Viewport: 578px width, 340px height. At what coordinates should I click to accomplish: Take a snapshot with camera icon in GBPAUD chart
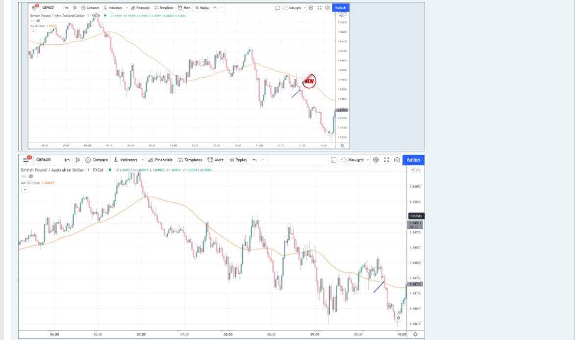397,160
